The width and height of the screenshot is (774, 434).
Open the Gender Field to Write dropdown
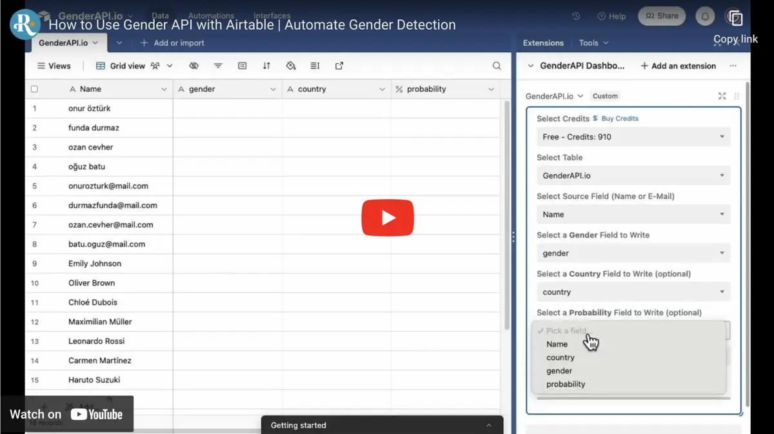click(633, 253)
